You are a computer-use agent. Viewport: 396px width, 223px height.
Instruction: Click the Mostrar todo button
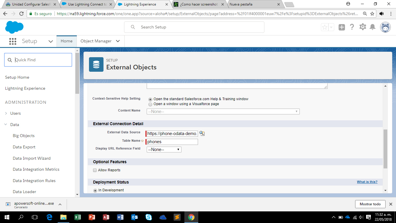click(x=370, y=204)
